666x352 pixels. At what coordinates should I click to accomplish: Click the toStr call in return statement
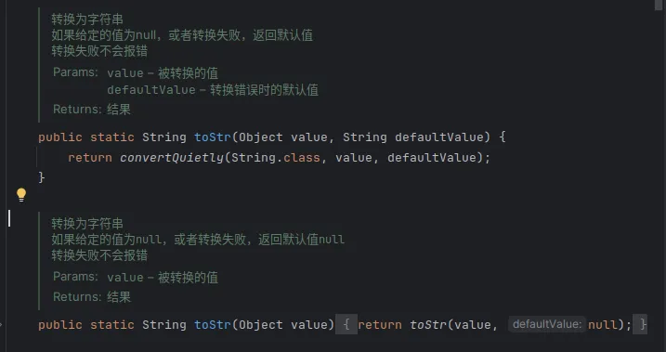[x=428, y=325]
